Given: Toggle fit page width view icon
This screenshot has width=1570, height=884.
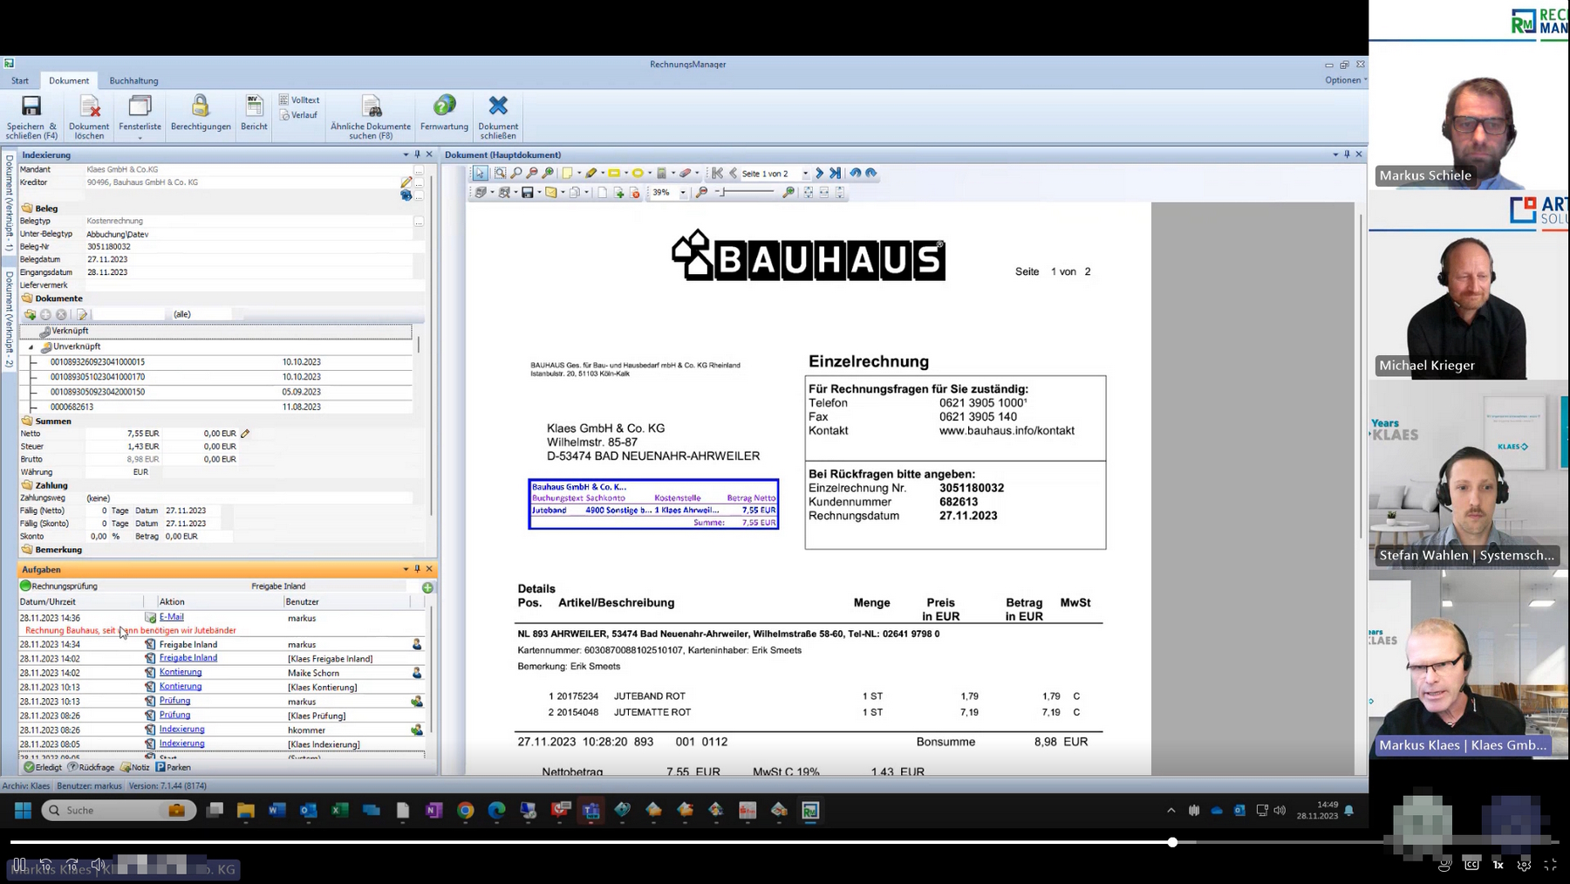Looking at the screenshot, I should (823, 193).
